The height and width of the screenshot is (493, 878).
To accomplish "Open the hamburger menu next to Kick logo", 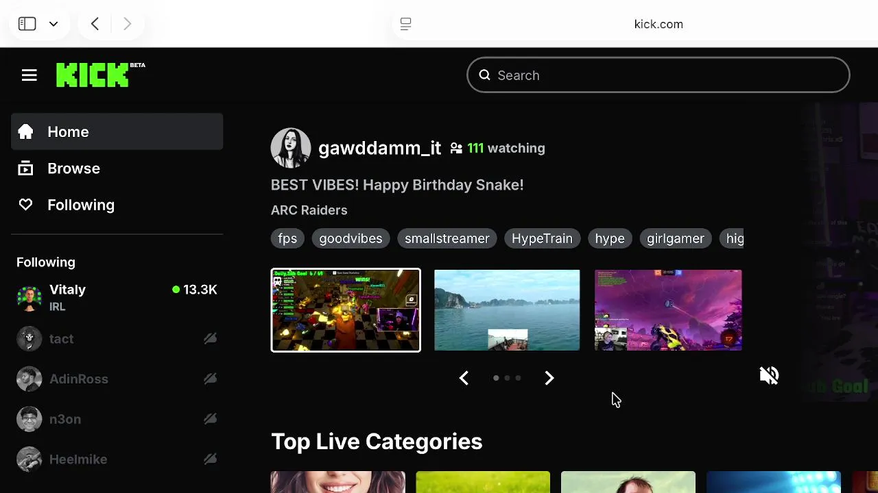I will click(29, 75).
